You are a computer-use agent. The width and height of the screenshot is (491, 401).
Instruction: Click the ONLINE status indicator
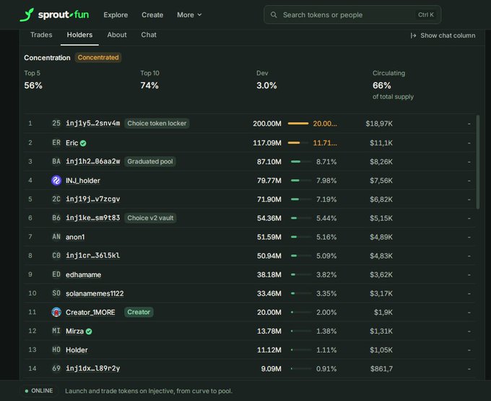[x=39, y=391]
